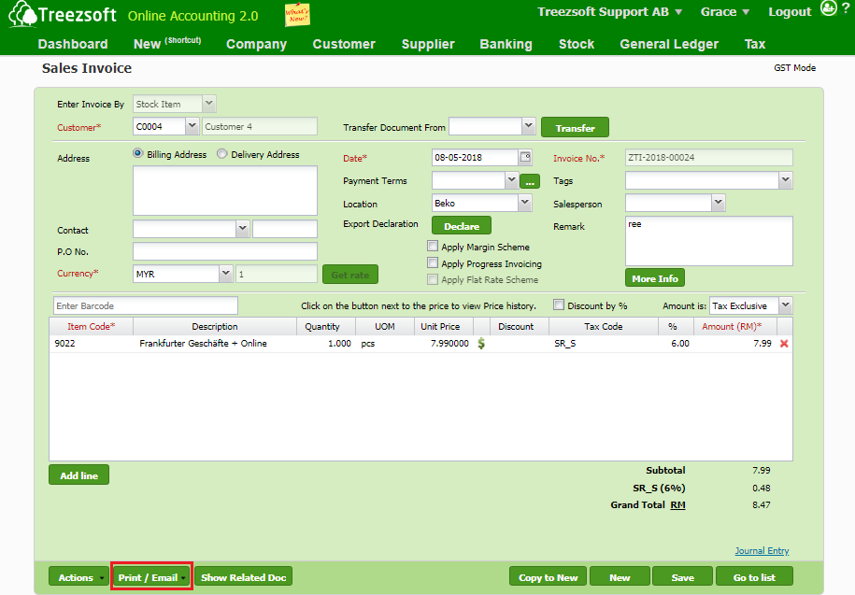Open the Currency MYR dropdown
The image size is (855, 595).
click(226, 274)
